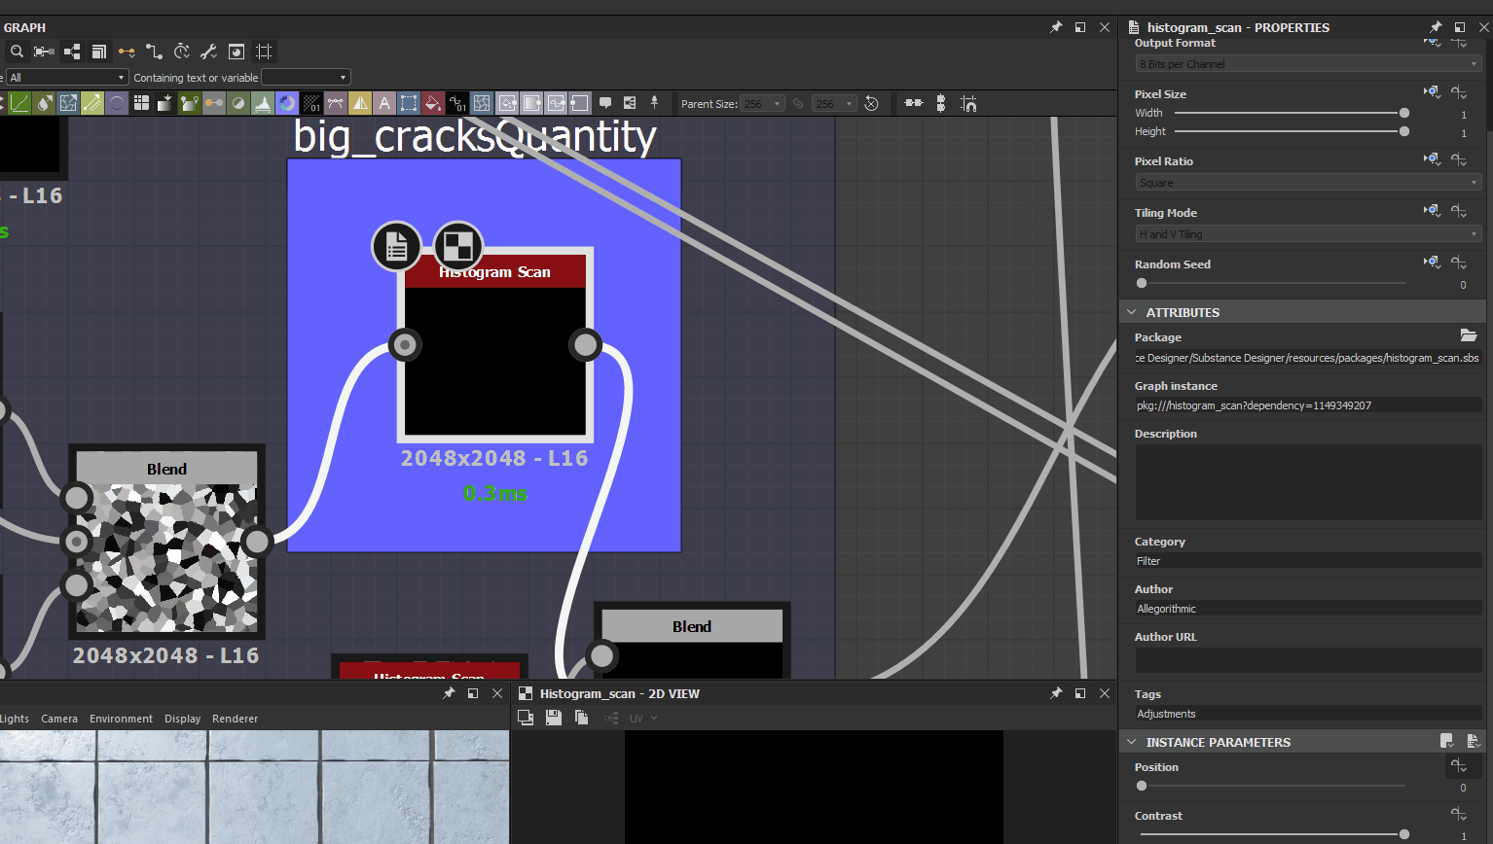Toggle Pixel Ratio relative-to-parent inheritance icon
The image size is (1493, 844).
click(x=1432, y=158)
